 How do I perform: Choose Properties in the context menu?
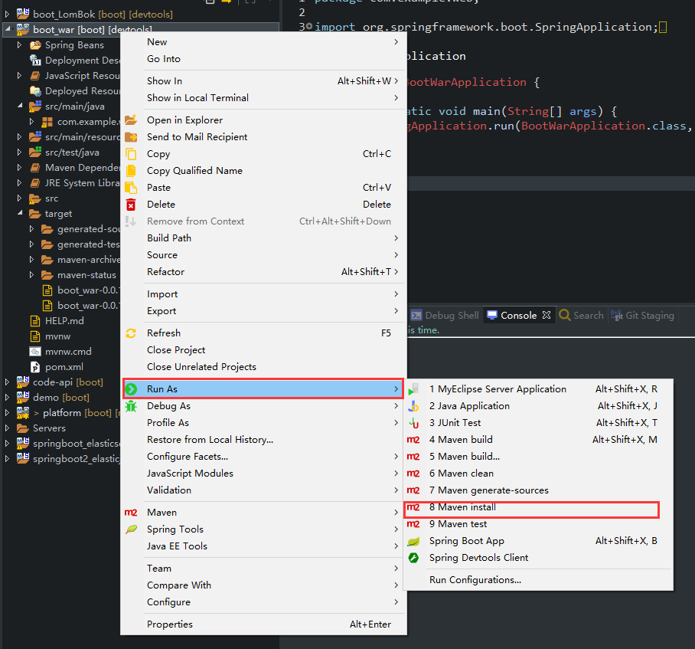point(170,624)
